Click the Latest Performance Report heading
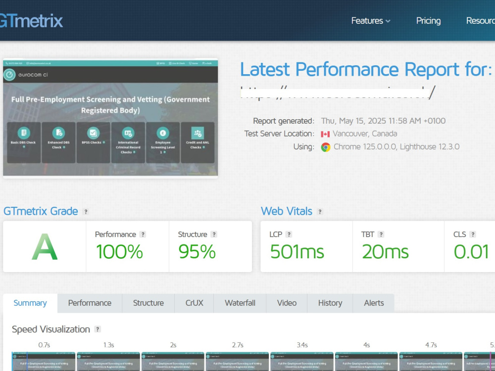 click(x=366, y=69)
